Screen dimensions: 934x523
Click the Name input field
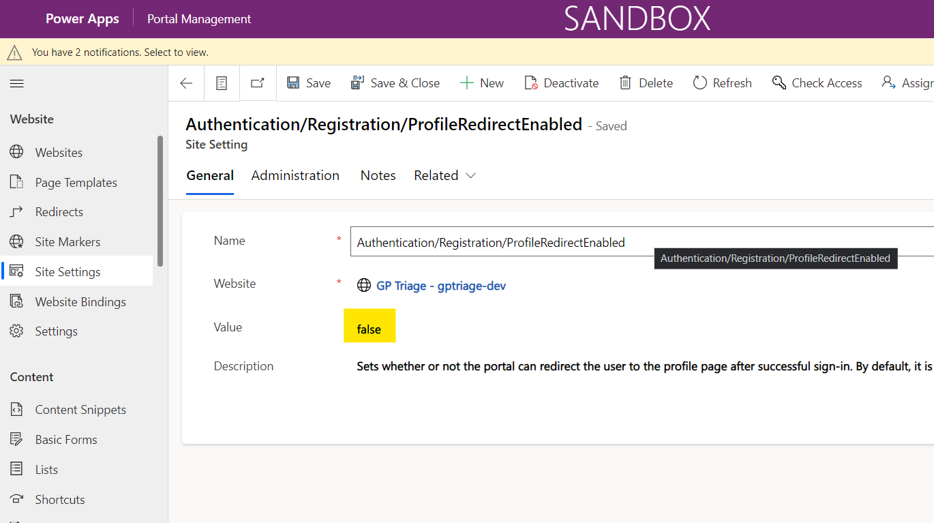point(642,242)
